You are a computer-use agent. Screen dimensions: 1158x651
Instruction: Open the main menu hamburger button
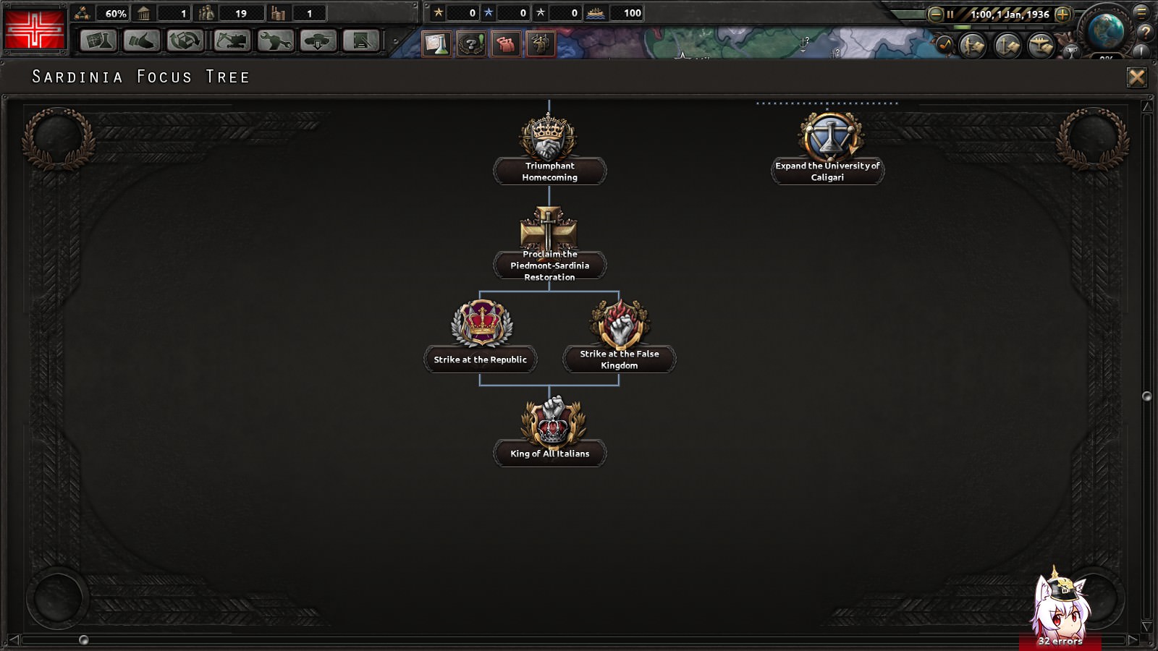point(1141,12)
